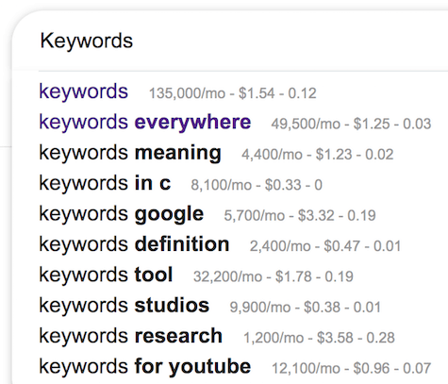Click the 1,200/mo - $3.58 stats
The width and height of the screenshot is (448, 384).
(x=319, y=338)
